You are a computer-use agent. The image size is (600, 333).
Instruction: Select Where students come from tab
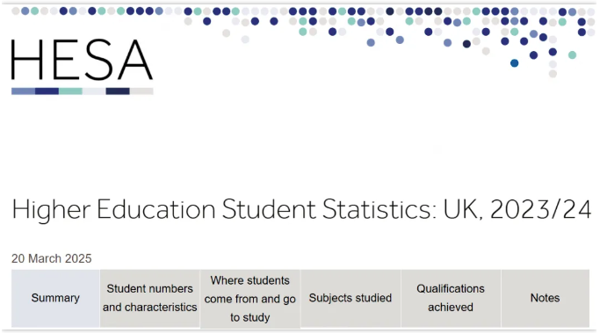tap(249, 299)
